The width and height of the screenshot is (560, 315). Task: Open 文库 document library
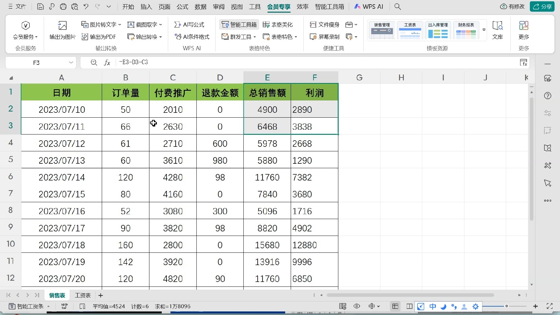click(497, 30)
